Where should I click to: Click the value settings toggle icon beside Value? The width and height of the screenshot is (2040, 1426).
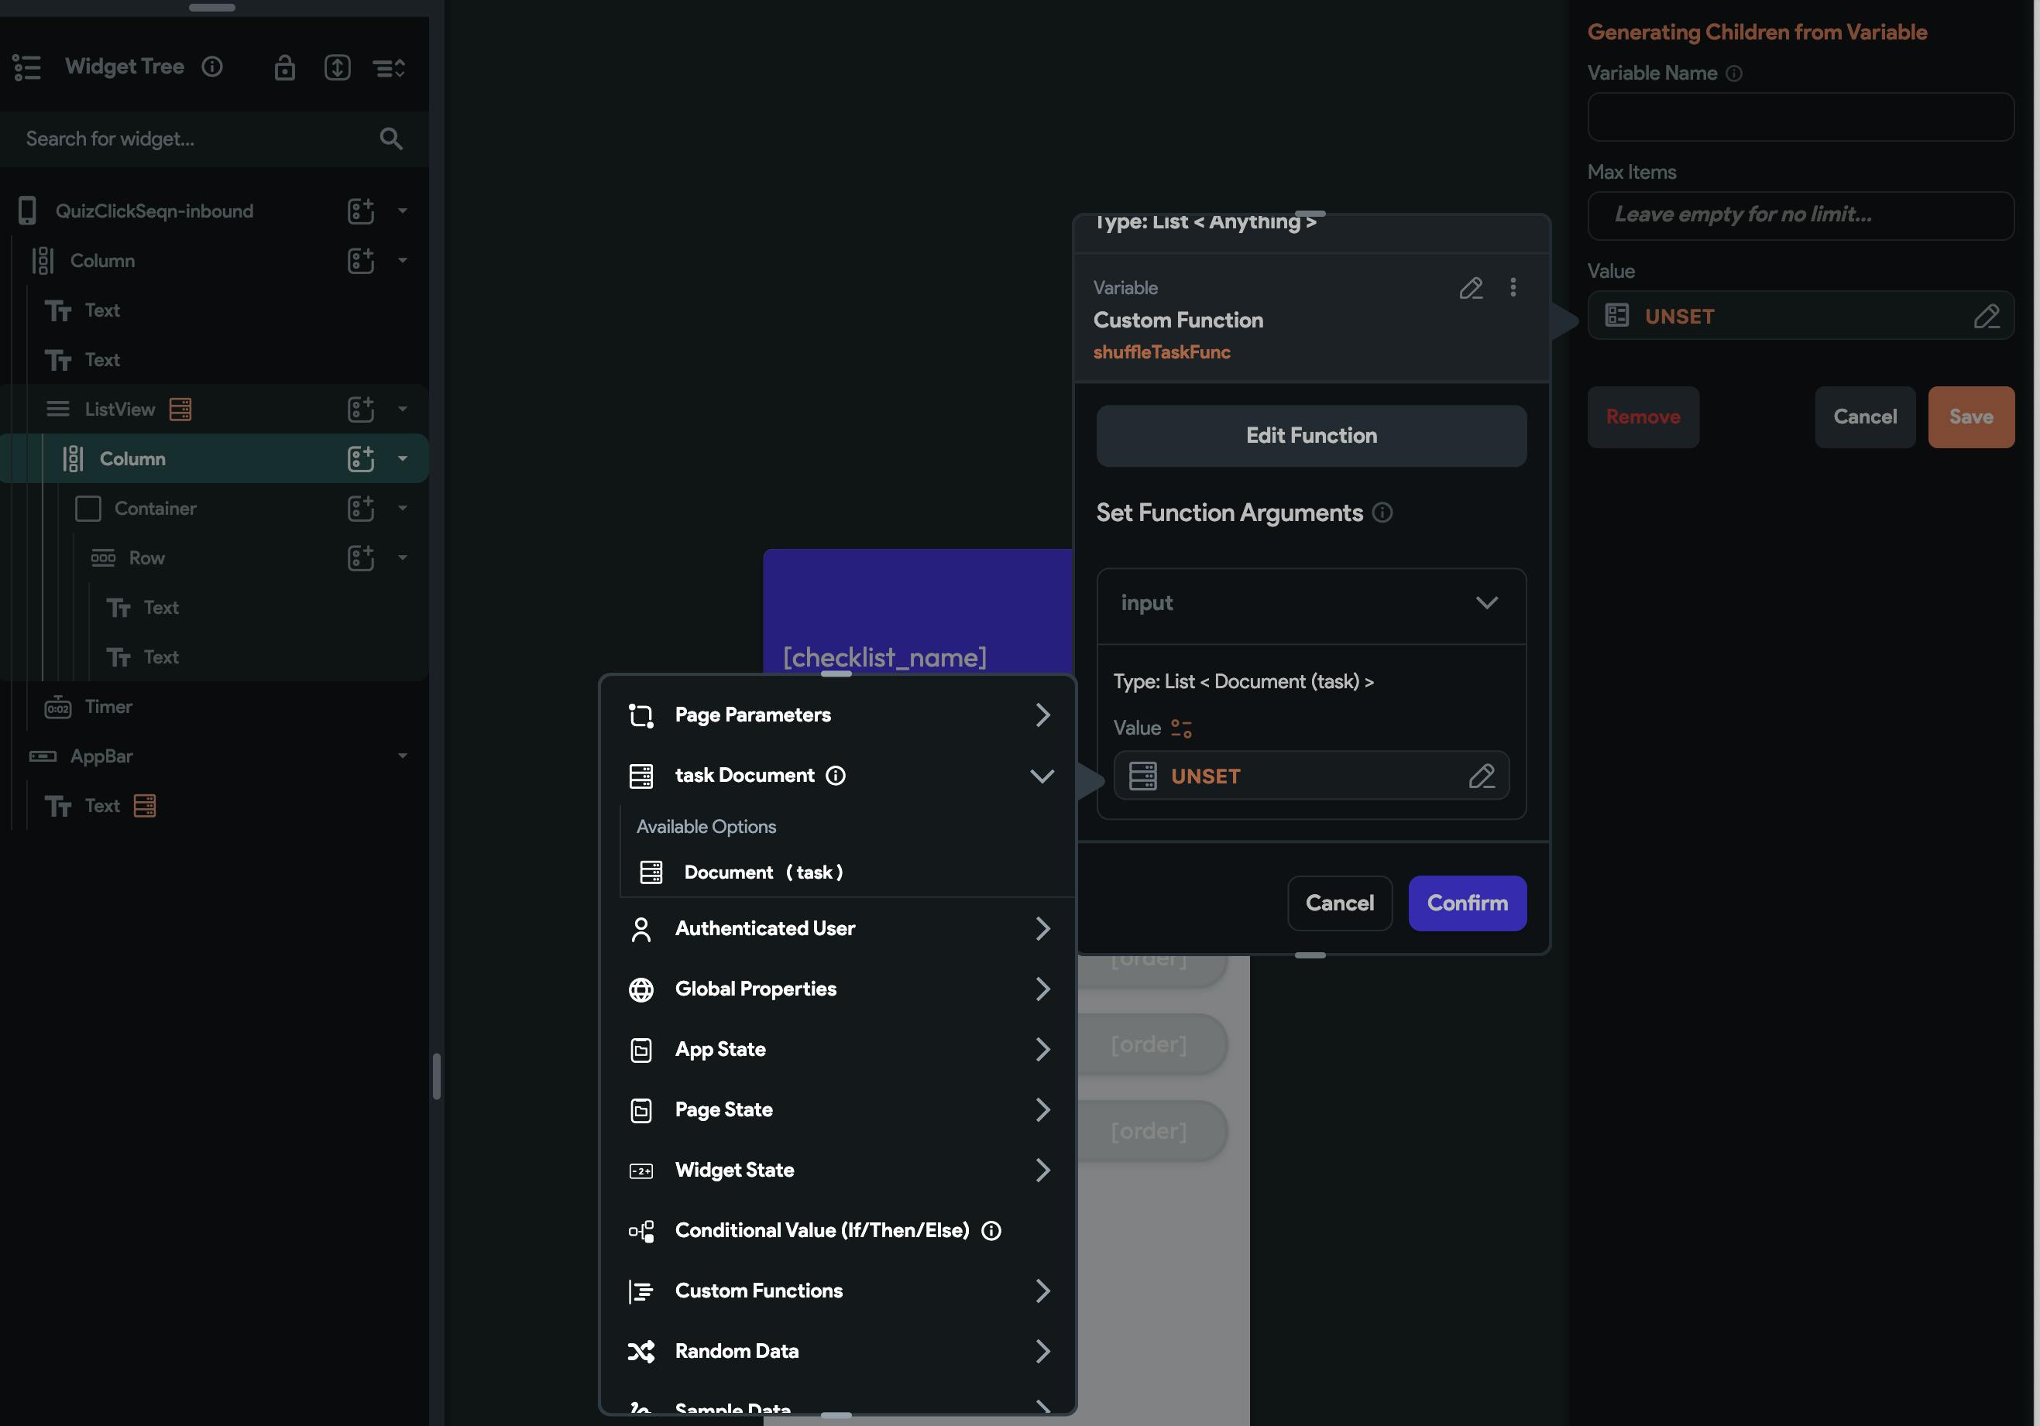[x=1181, y=728]
